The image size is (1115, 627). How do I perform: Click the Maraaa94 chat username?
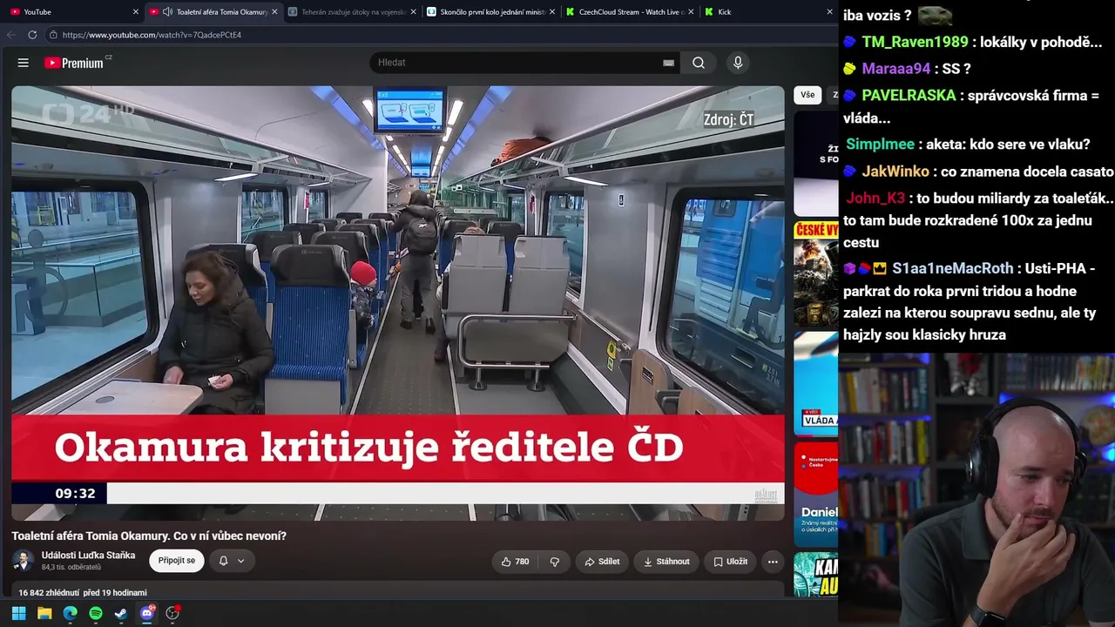896,69
